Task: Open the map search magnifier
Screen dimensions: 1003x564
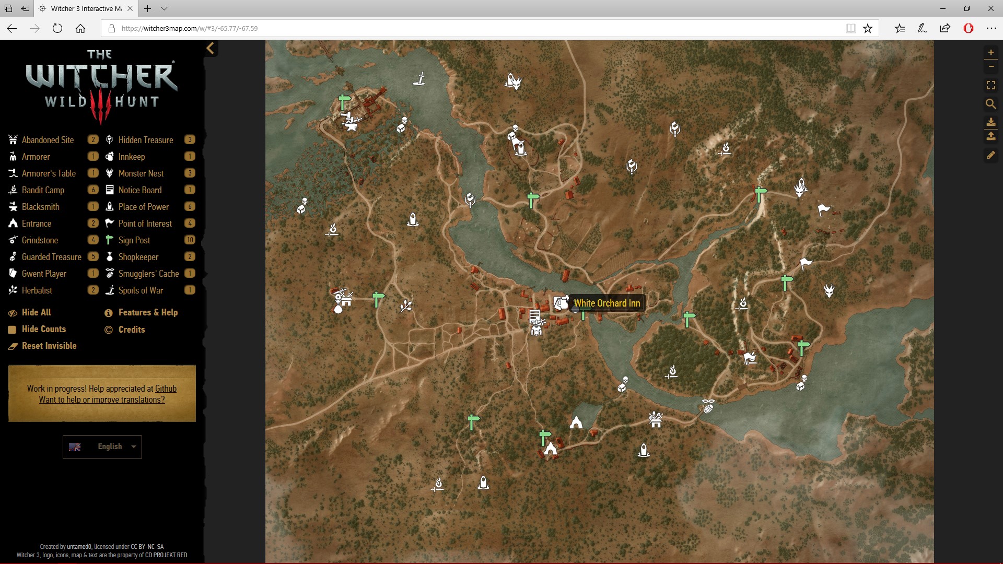Action: point(990,104)
